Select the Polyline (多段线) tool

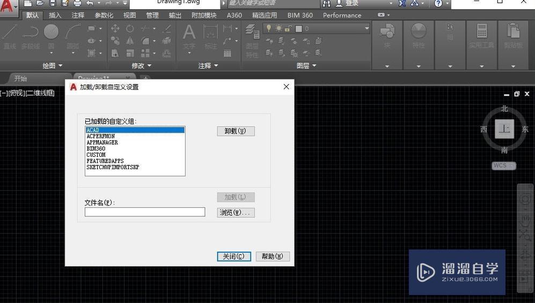point(31,37)
